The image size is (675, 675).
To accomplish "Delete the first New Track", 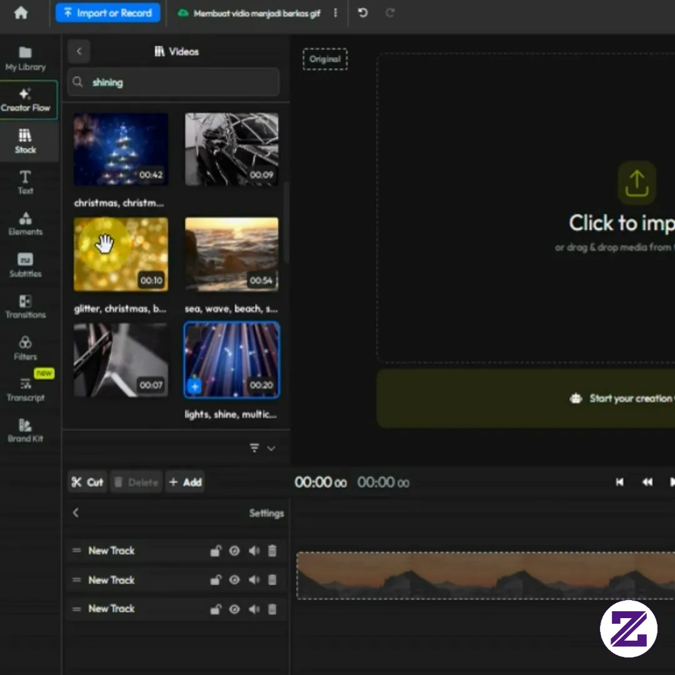I will 272,551.
